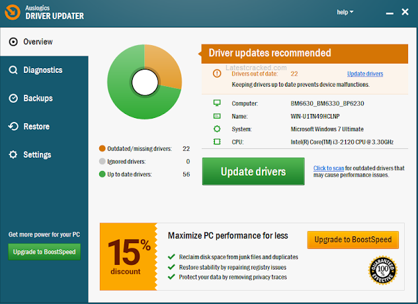
Task: Click the green up to date legend dot
Action: [x=102, y=174]
